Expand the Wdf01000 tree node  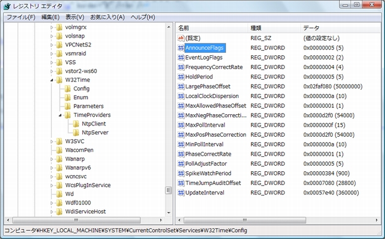pyautogui.click(x=52, y=203)
